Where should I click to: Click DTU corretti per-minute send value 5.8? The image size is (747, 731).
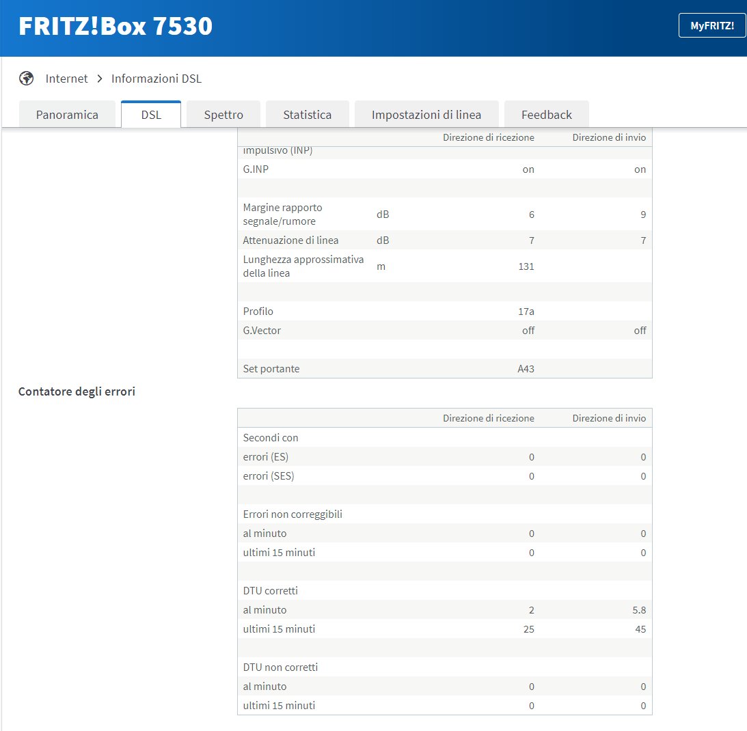tap(639, 610)
